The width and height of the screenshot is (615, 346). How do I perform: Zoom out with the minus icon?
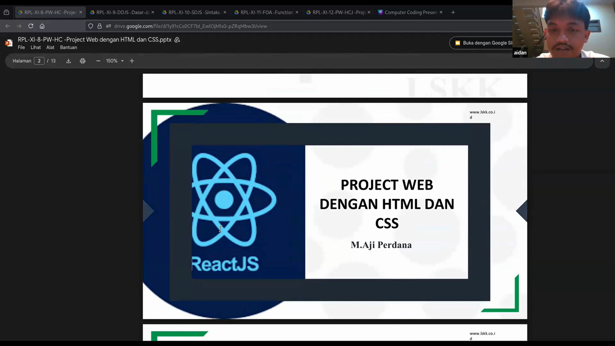98,61
